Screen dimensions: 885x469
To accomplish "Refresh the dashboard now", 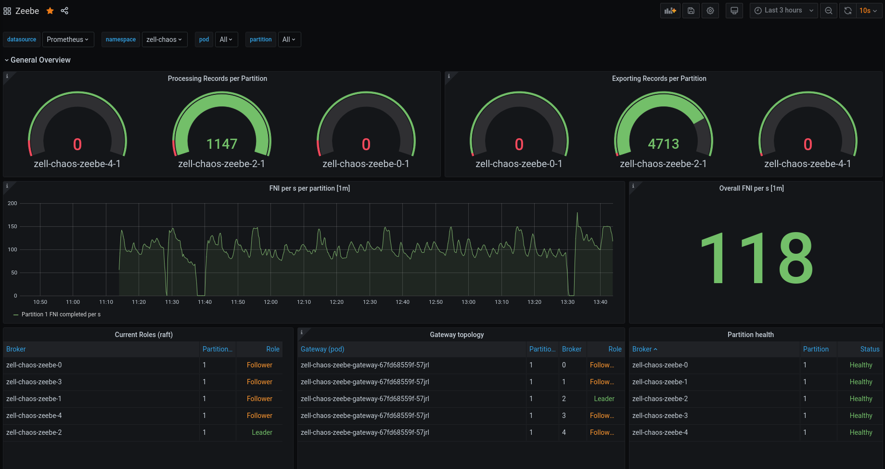I will (848, 11).
